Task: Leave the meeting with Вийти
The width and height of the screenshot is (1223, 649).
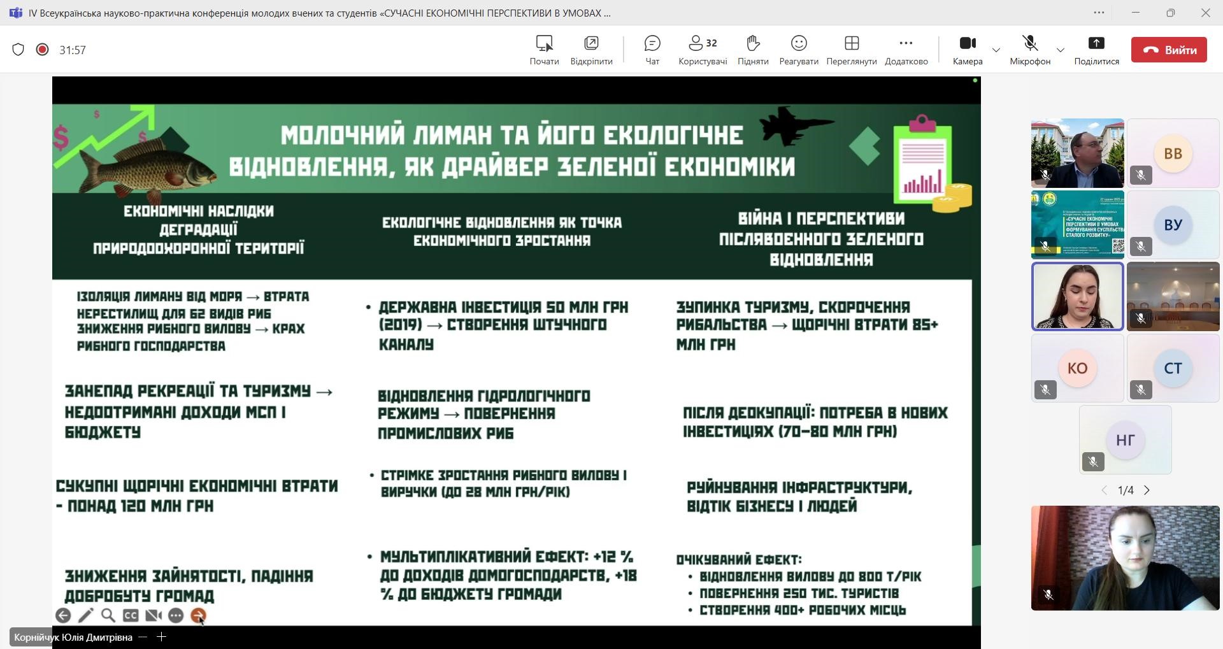Action: coord(1169,50)
